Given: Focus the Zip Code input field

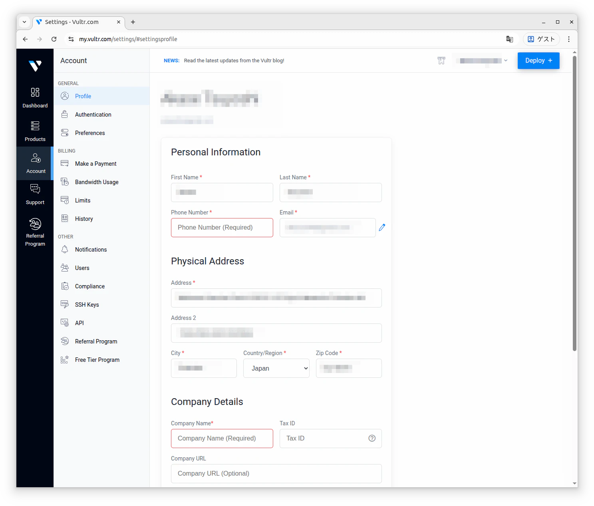Looking at the screenshot, I should [x=349, y=368].
